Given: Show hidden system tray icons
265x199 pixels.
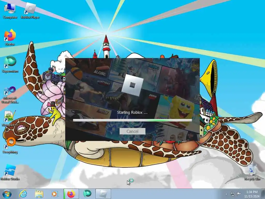Looking at the screenshot, I should point(226,194).
